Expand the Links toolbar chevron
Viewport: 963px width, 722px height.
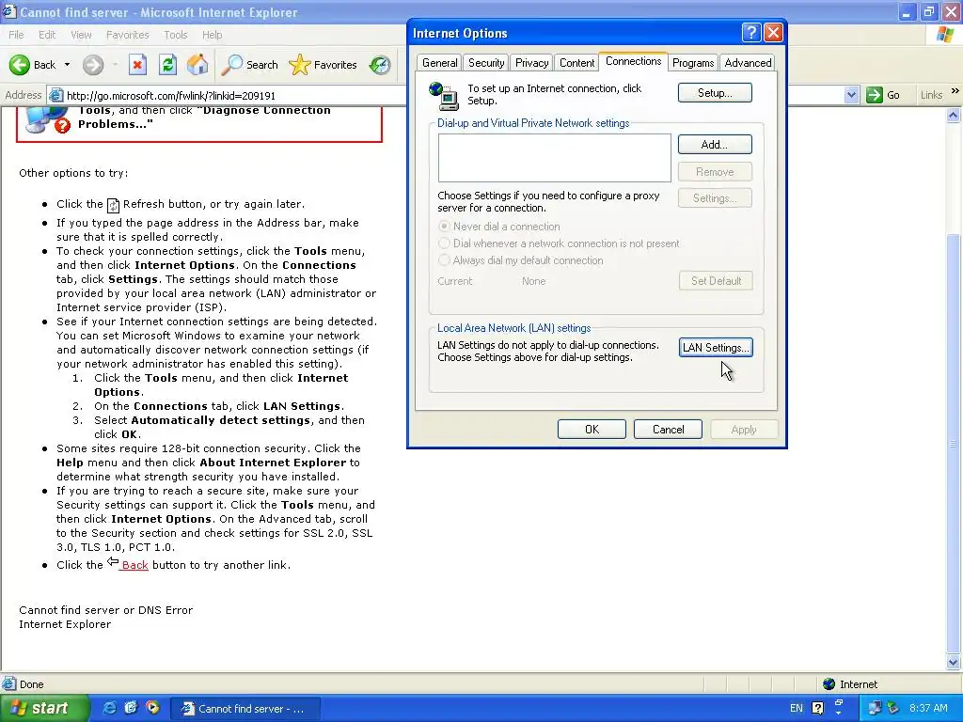tap(955, 91)
